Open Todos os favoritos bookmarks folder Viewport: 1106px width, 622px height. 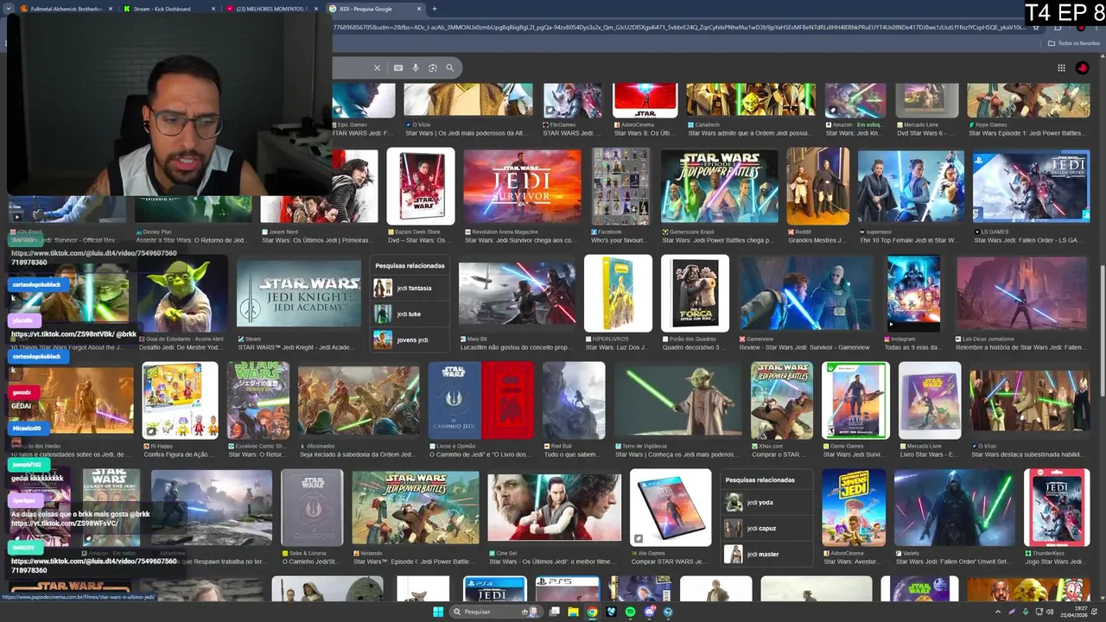click(1074, 42)
